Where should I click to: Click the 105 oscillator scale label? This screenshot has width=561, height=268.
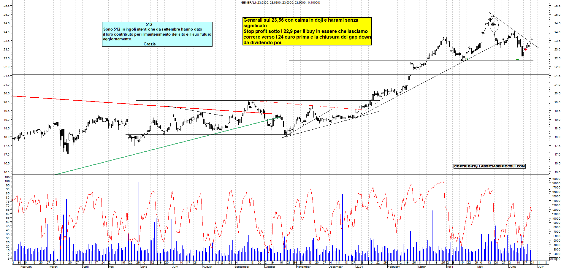tap(7, 177)
